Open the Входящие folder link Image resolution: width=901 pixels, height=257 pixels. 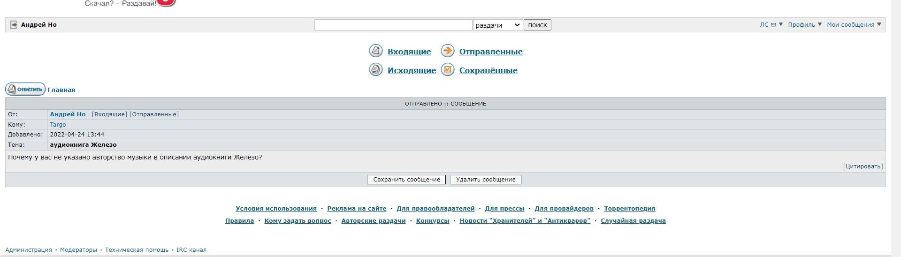tap(409, 52)
